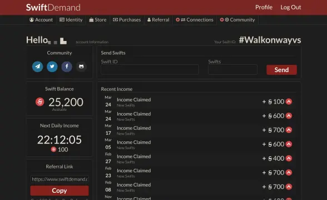This screenshot has width=327, height=200.
Task: Click the red Swift coin icon by balance
Action: (39, 102)
